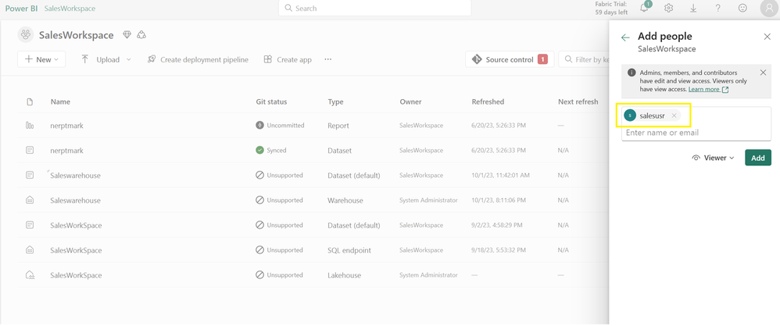780x326 pixels.
Task: Sort by the Git status column header
Action: click(x=271, y=101)
